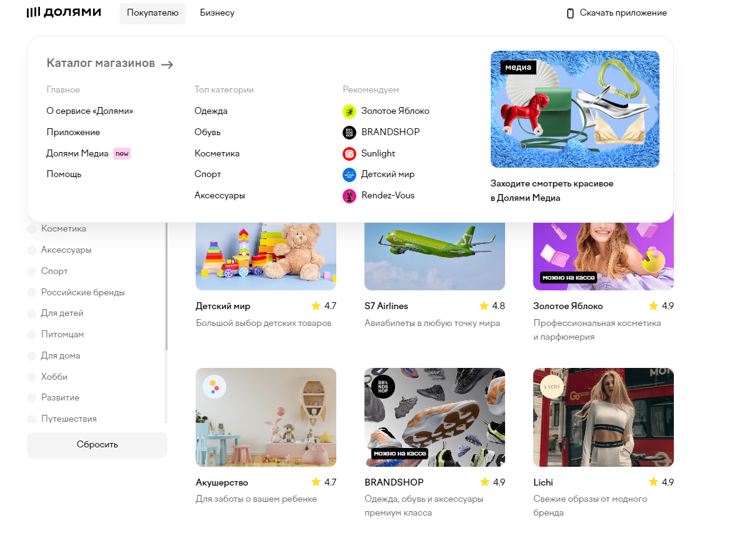Click the round logo on the Акушерство image

click(214, 387)
